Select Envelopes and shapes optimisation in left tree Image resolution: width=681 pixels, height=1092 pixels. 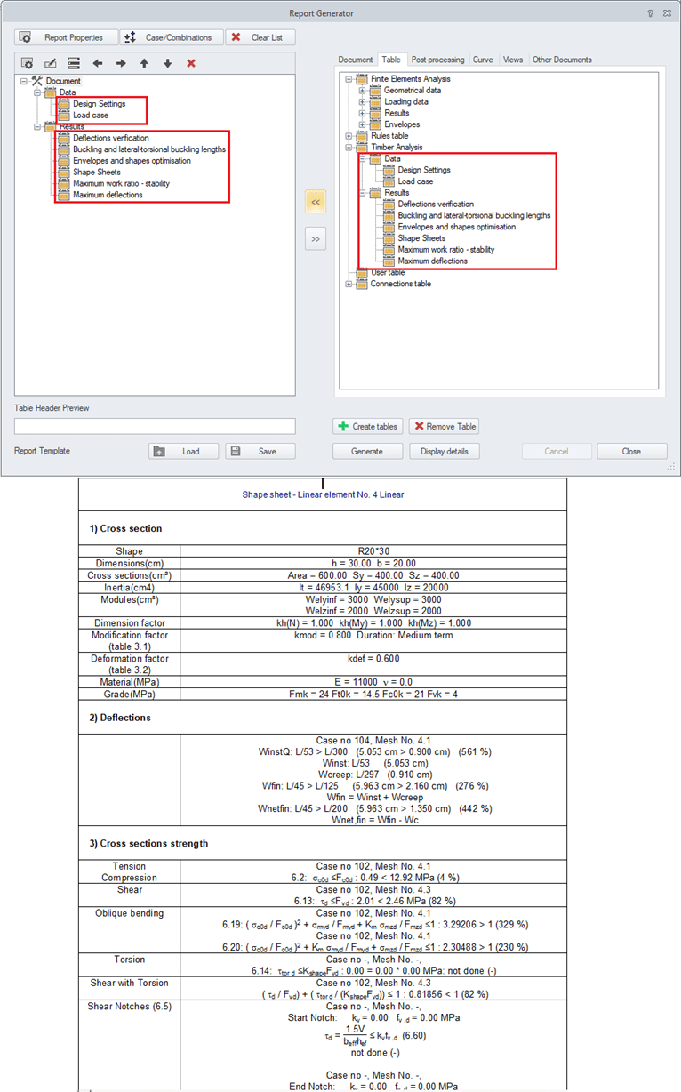pyautogui.click(x=132, y=161)
